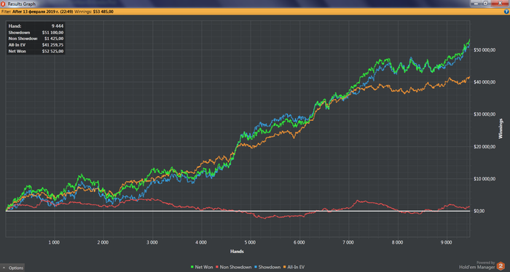Click the $20 000,00 y-axis label
The image size is (510, 272).
(484, 147)
